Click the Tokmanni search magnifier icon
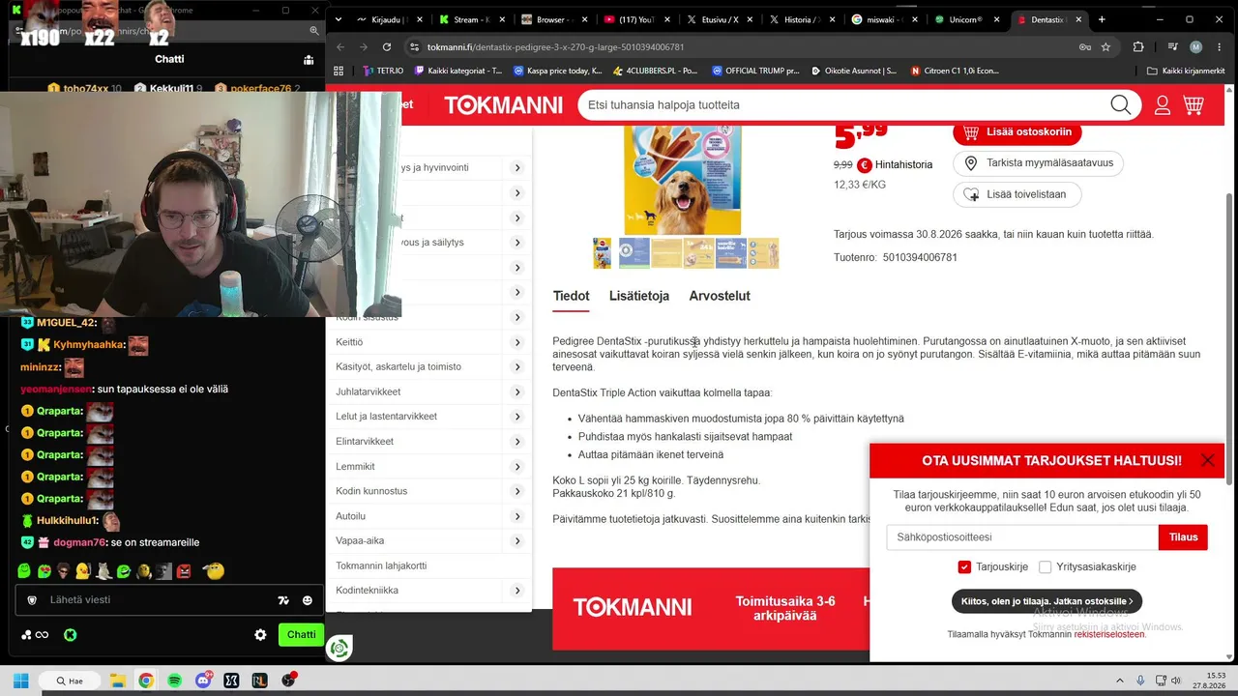1238x696 pixels. (1120, 105)
